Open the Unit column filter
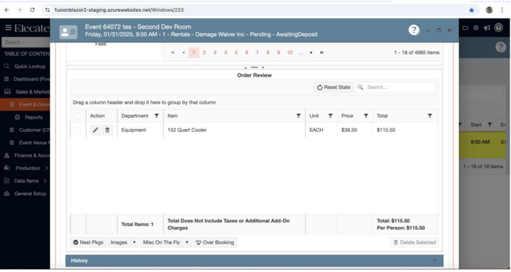Image resolution: width=511 pixels, height=272 pixels. [x=331, y=116]
